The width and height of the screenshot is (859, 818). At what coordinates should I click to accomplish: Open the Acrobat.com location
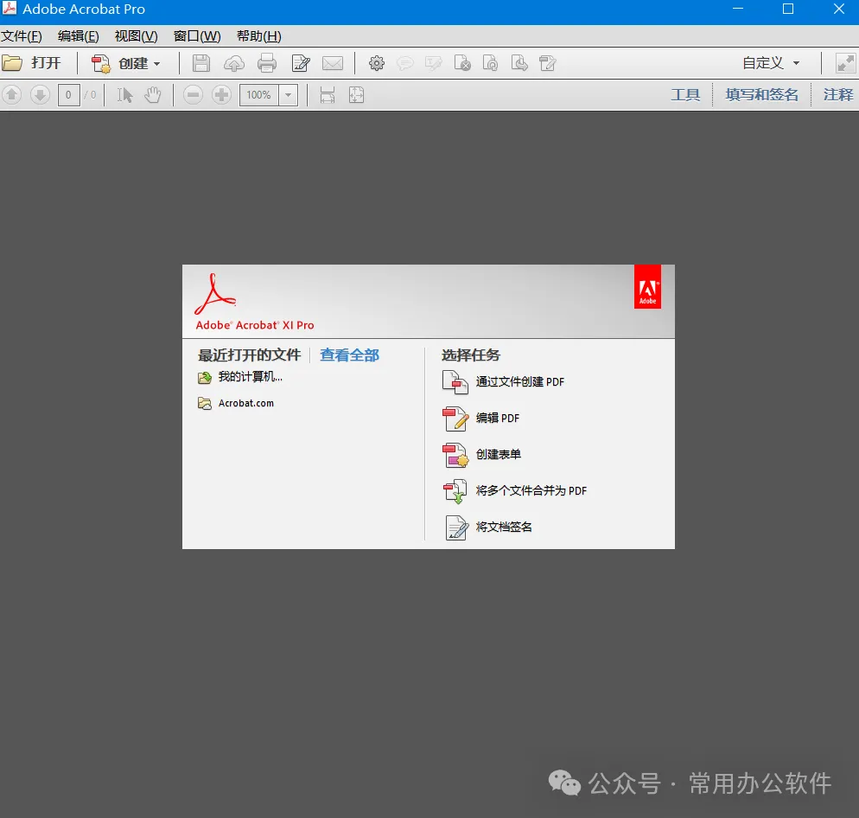tap(236, 404)
